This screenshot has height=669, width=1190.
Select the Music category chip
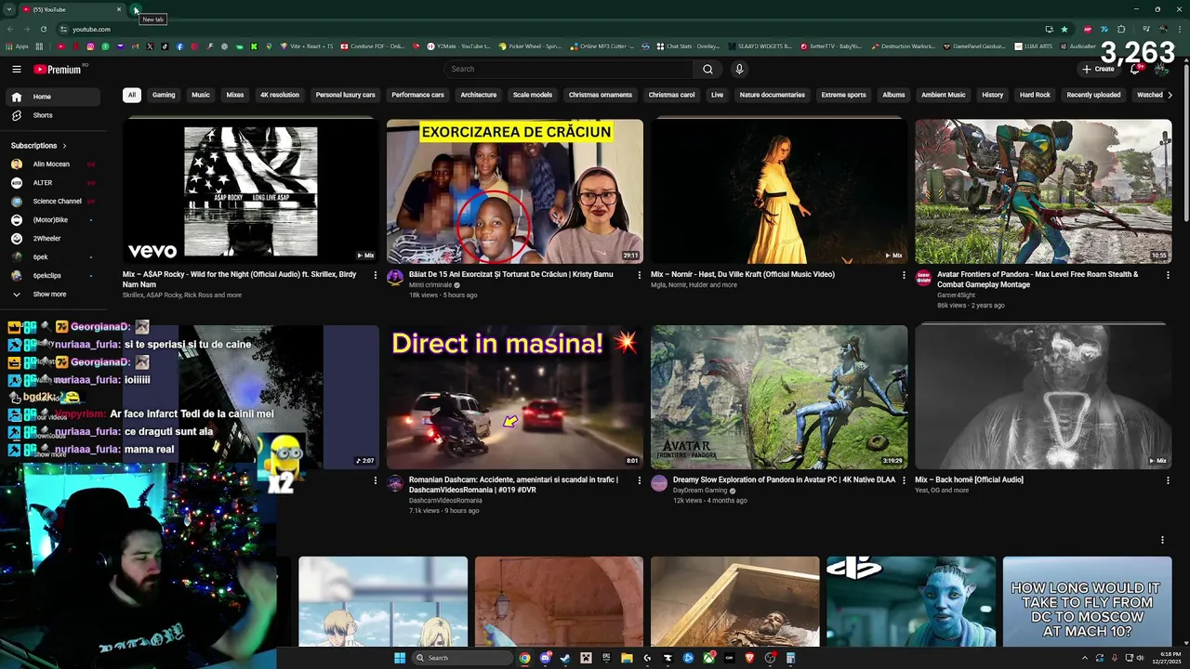[201, 95]
